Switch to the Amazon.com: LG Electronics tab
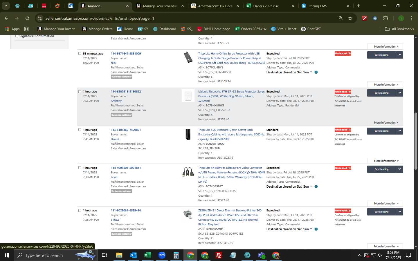This screenshot has width=418, height=261. (x=215, y=6)
